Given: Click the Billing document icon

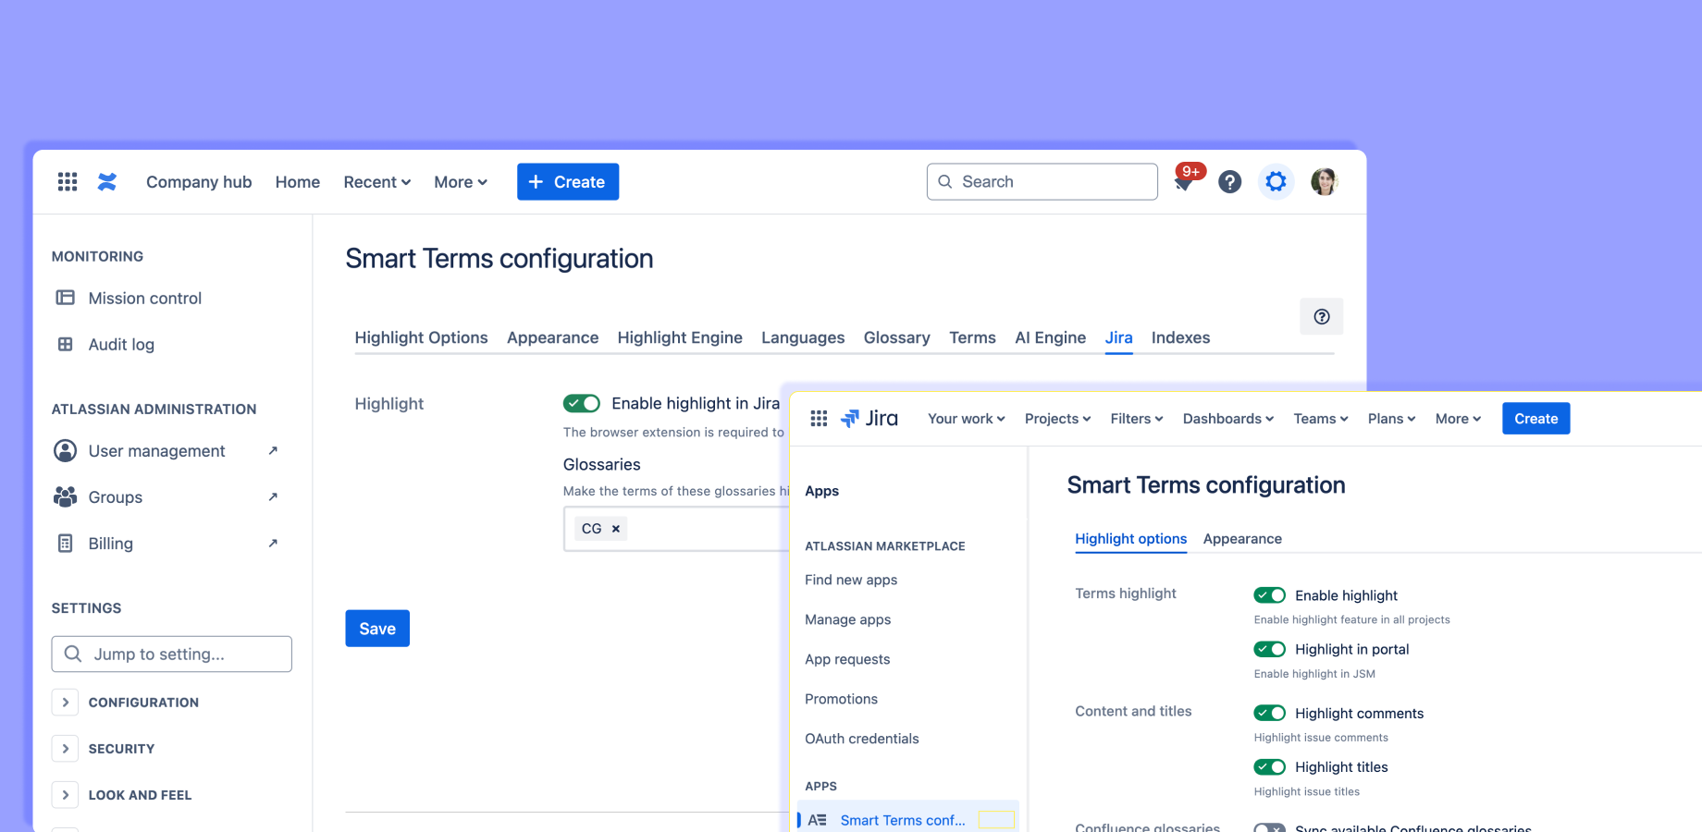Looking at the screenshot, I should (65, 543).
